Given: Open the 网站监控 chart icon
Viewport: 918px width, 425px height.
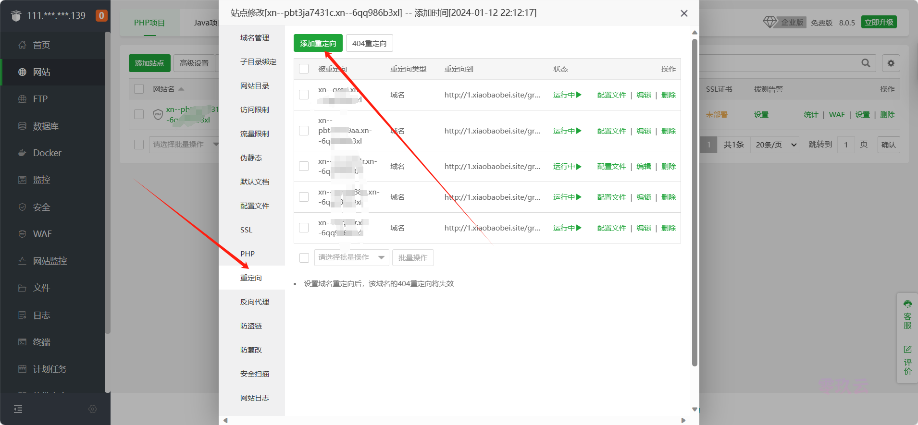Looking at the screenshot, I should 22,261.
